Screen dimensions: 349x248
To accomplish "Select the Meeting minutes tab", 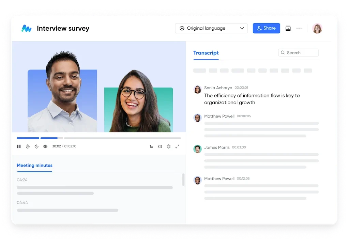I will (x=35, y=165).
